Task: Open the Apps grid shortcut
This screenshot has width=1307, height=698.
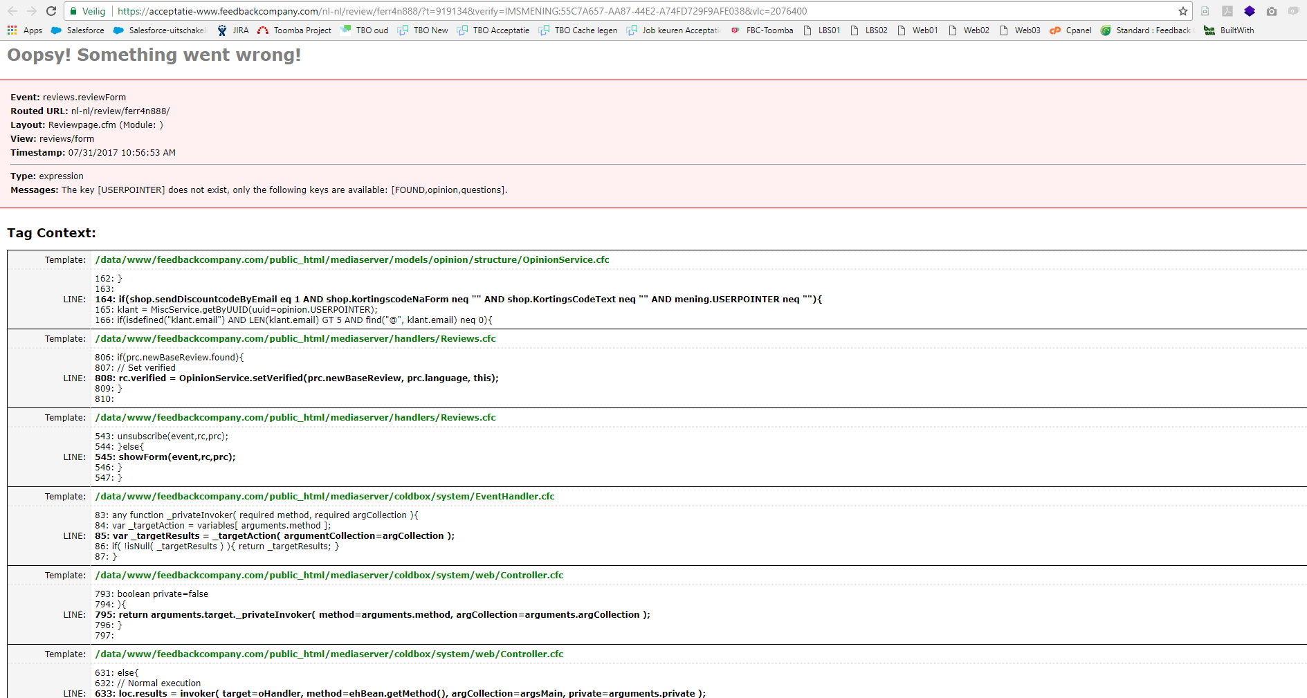Action: (25, 30)
